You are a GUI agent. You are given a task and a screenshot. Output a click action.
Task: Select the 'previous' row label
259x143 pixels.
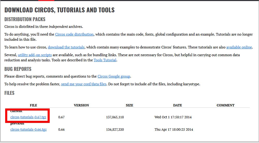tap(17, 123)
